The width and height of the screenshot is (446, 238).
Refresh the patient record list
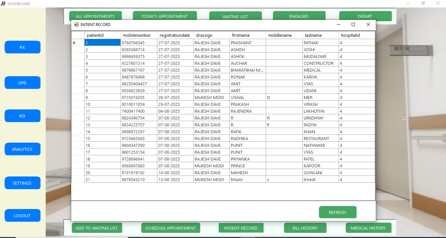(337, 212)
